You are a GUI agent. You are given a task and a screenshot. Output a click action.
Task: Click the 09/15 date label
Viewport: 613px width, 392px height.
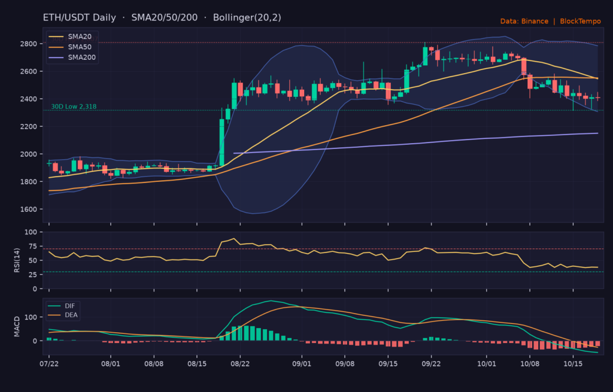[x=388, y=364]
